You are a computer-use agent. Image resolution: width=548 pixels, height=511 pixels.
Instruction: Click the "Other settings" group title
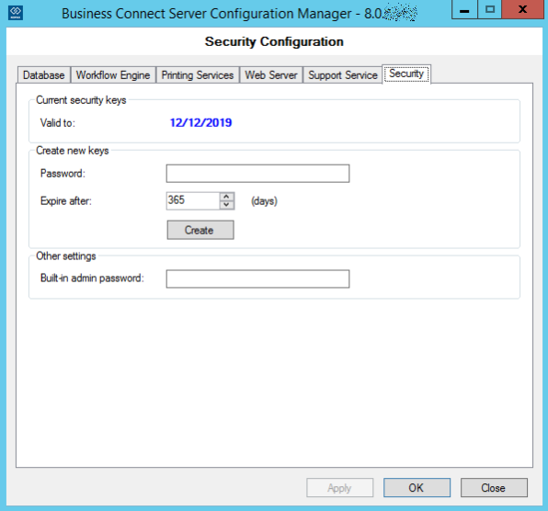tap(66, 256)
